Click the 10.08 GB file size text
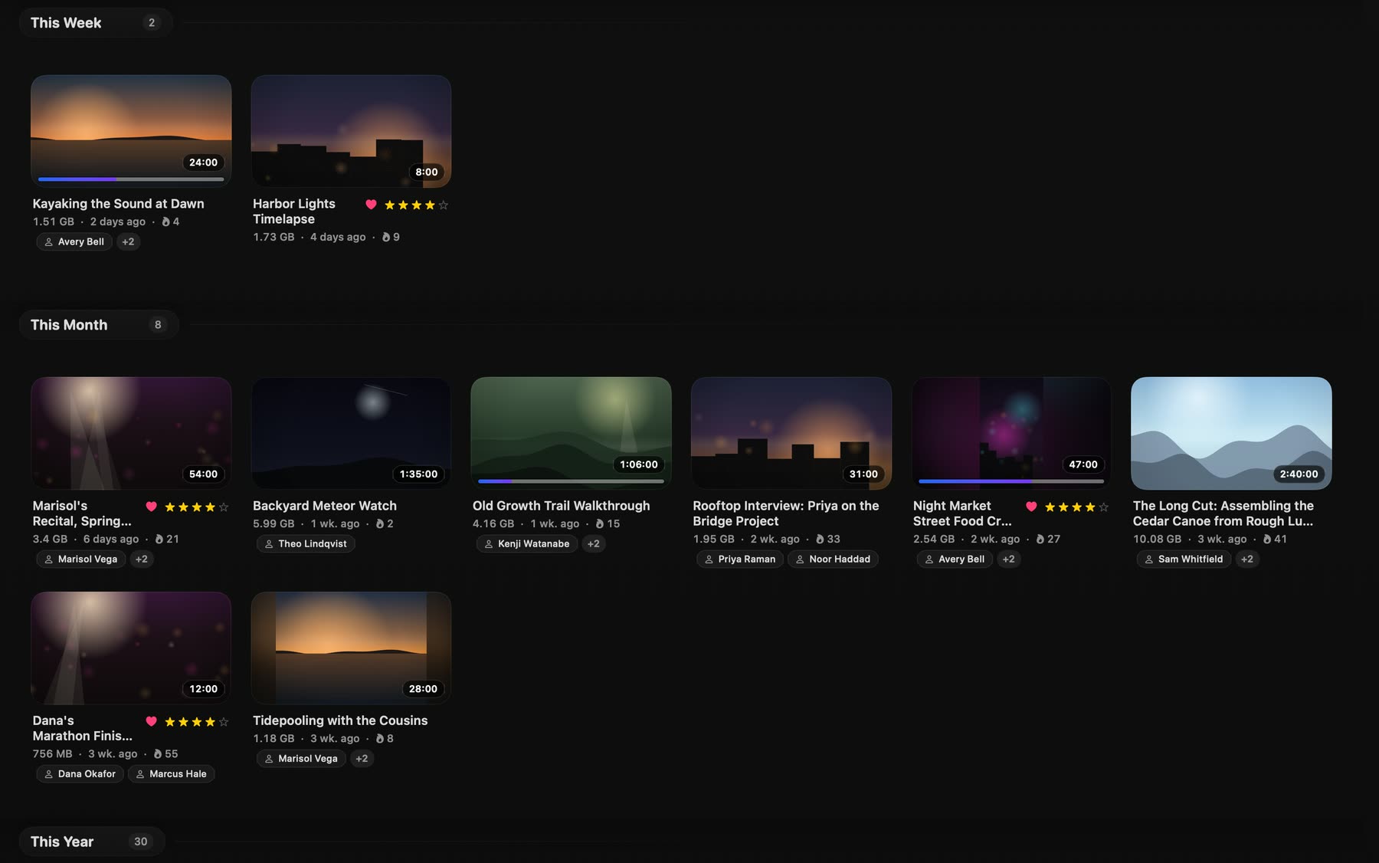This screenshot has width=1379, height=863. [x=1158, y=539]
